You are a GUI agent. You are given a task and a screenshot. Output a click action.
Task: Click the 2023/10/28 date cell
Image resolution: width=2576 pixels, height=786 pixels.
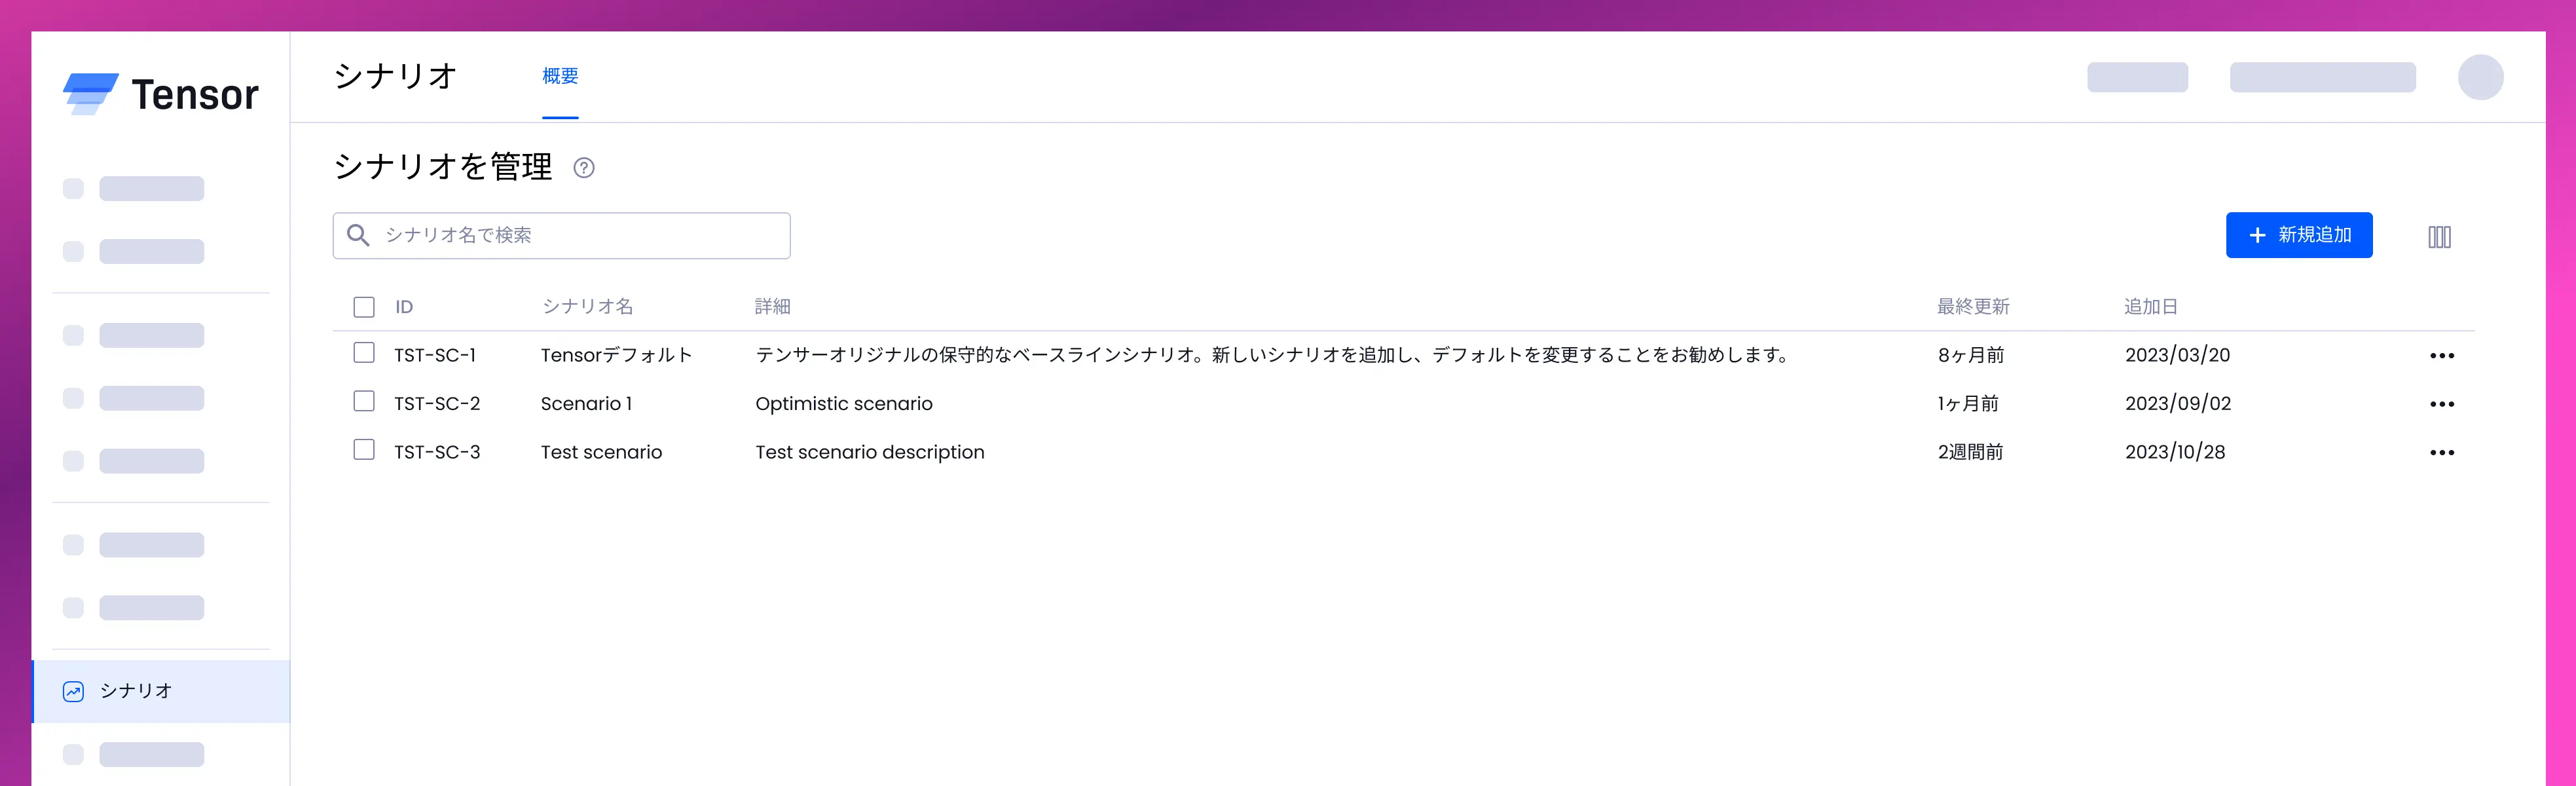click(x=2175, y=452)
